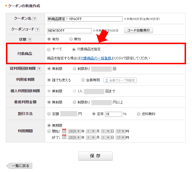Open 開始 day dropdown
192x172 pixels.
[x=106, y=131]
